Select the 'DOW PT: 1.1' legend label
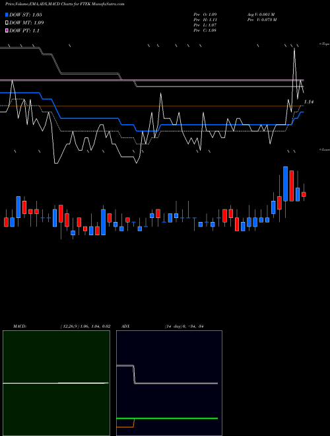Viewport: 330px width, 436px height. click(x=24, y=30)
